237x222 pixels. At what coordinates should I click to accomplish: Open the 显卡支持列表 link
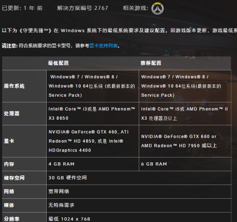[103, 46]
